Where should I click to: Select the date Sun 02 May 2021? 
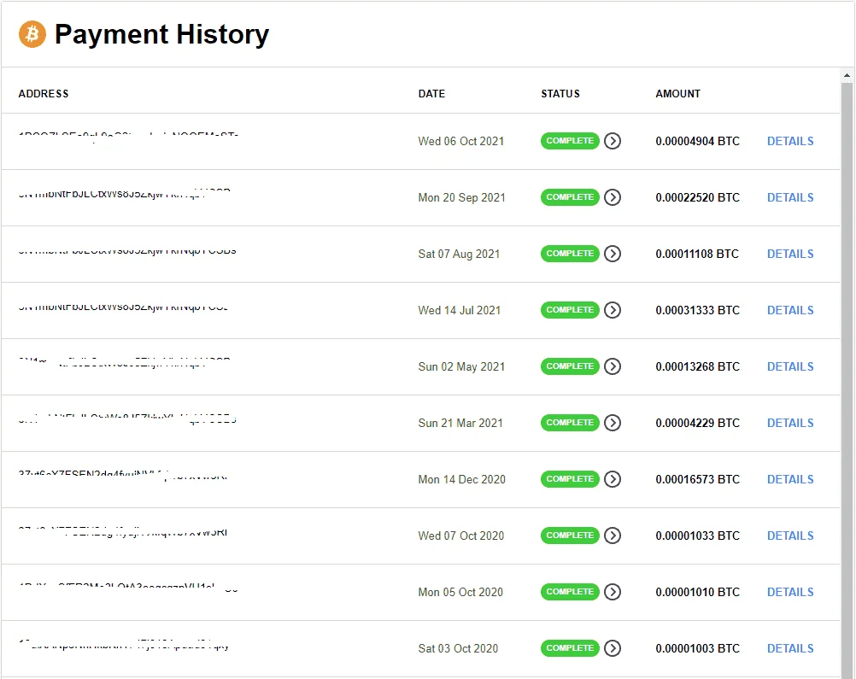pyautogui.click(x=461, y=366)
